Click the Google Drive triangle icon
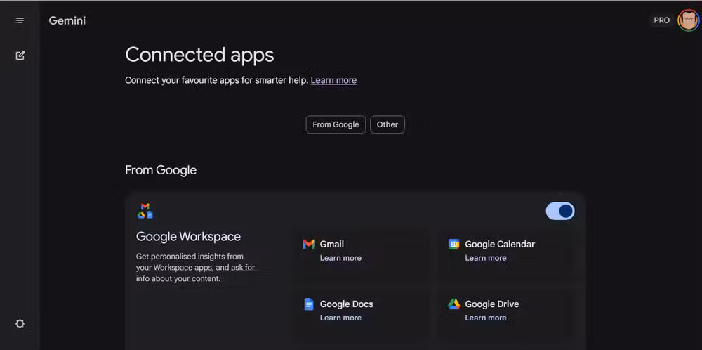The height and width of the screenshot is (350, 702). 454,304
